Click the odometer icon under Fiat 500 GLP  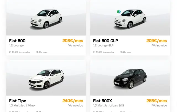click(94, 52)
